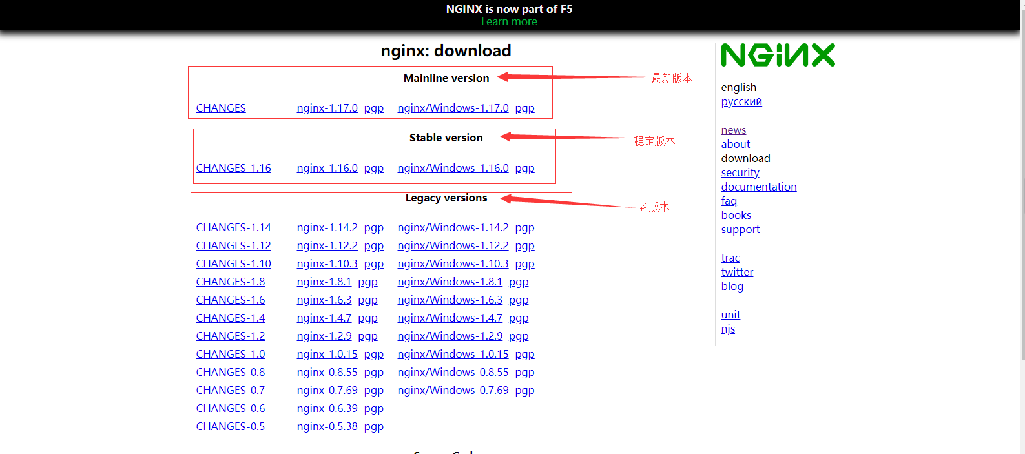This screenshot has width=1025, height=454.
Task: Open the unit project link
Action: [x=730, y=315]
